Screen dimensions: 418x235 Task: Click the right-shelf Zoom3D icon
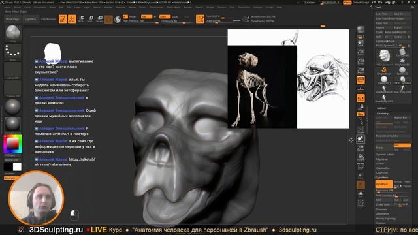(x=361, y=148)
